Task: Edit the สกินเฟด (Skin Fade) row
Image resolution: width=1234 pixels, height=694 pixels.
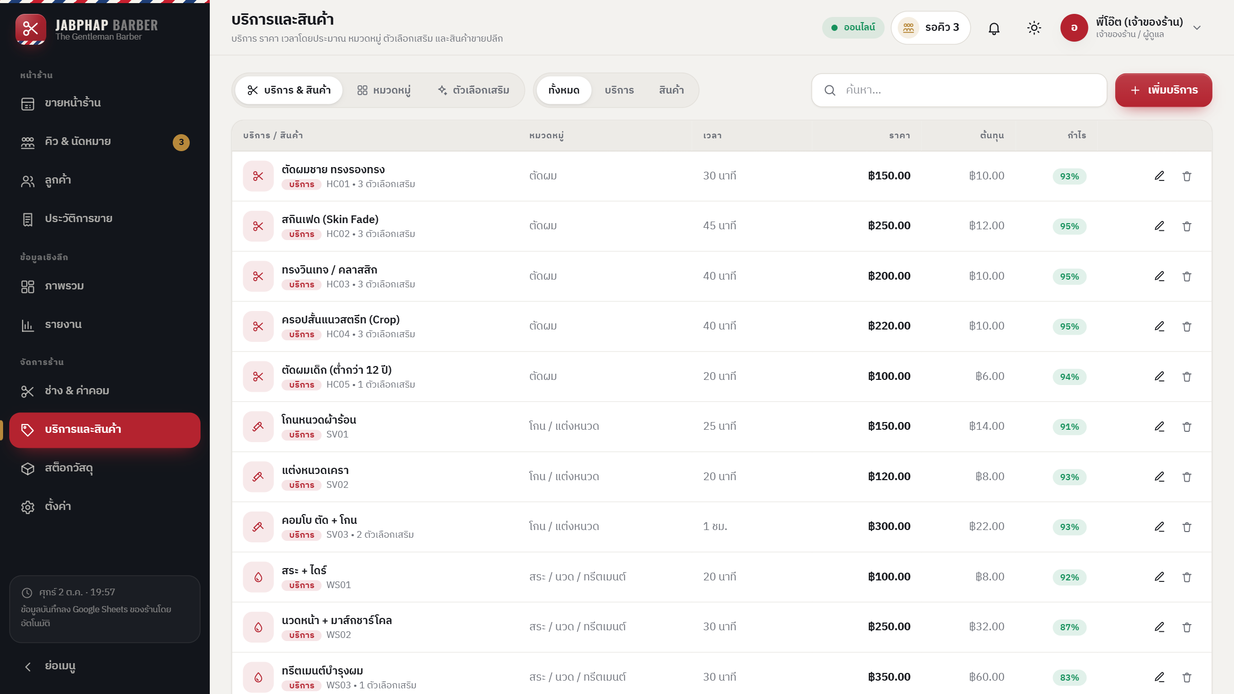Action: [1159, 226]
